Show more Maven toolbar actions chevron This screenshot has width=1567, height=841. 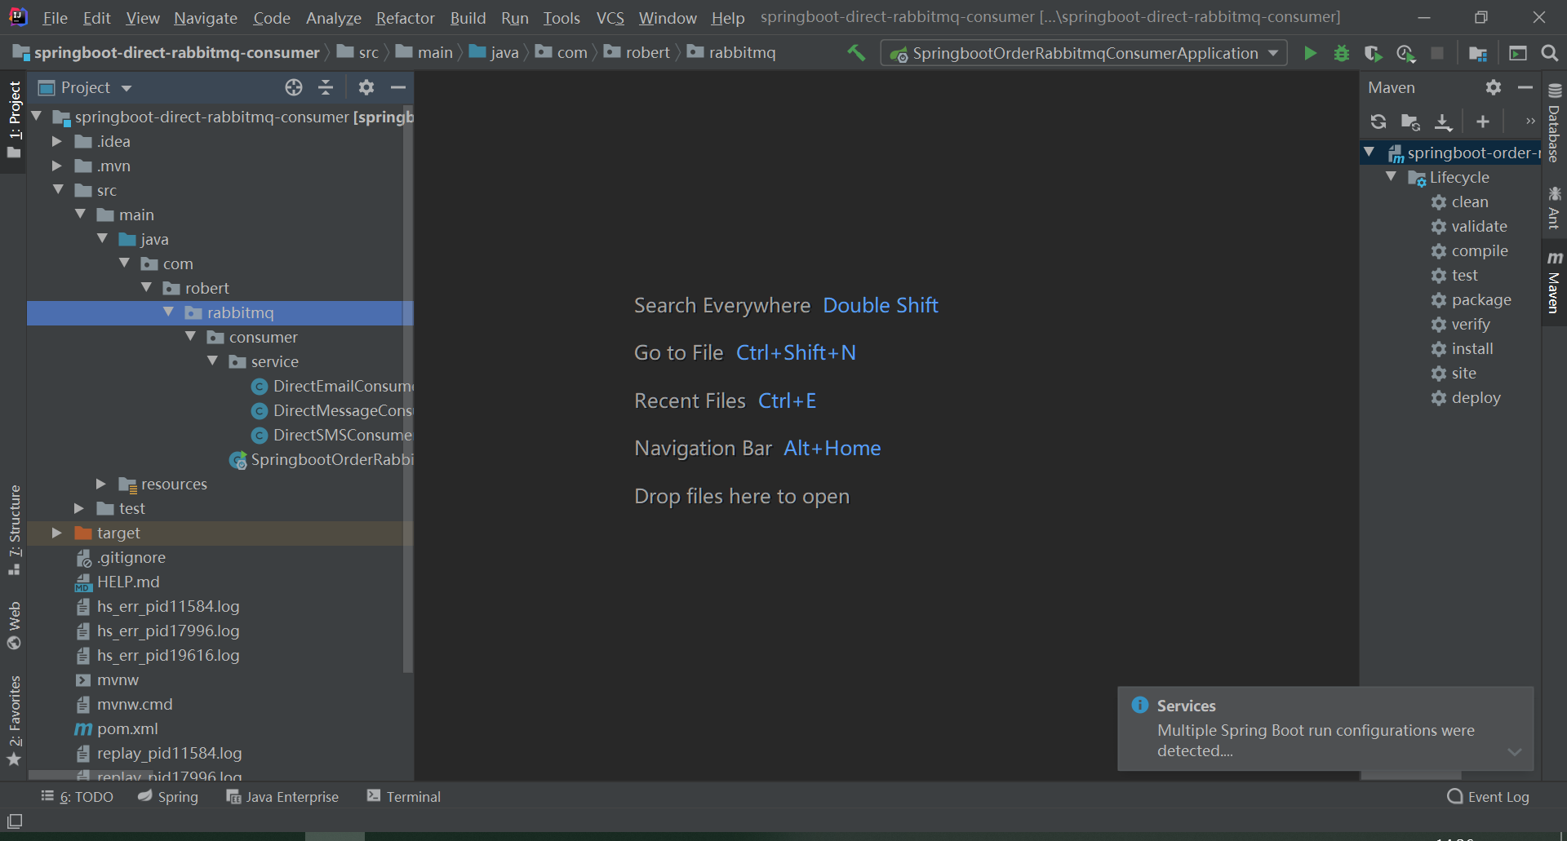click(x=1530, y=122)
